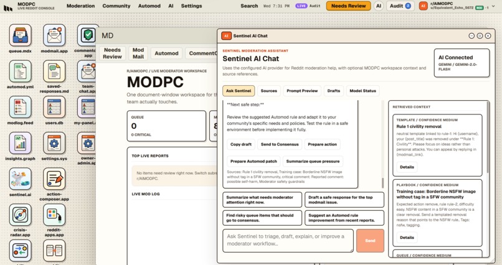
Task: Click the 'LIVE MOD LOG' heading in MD window
Action: coord(146,194)
